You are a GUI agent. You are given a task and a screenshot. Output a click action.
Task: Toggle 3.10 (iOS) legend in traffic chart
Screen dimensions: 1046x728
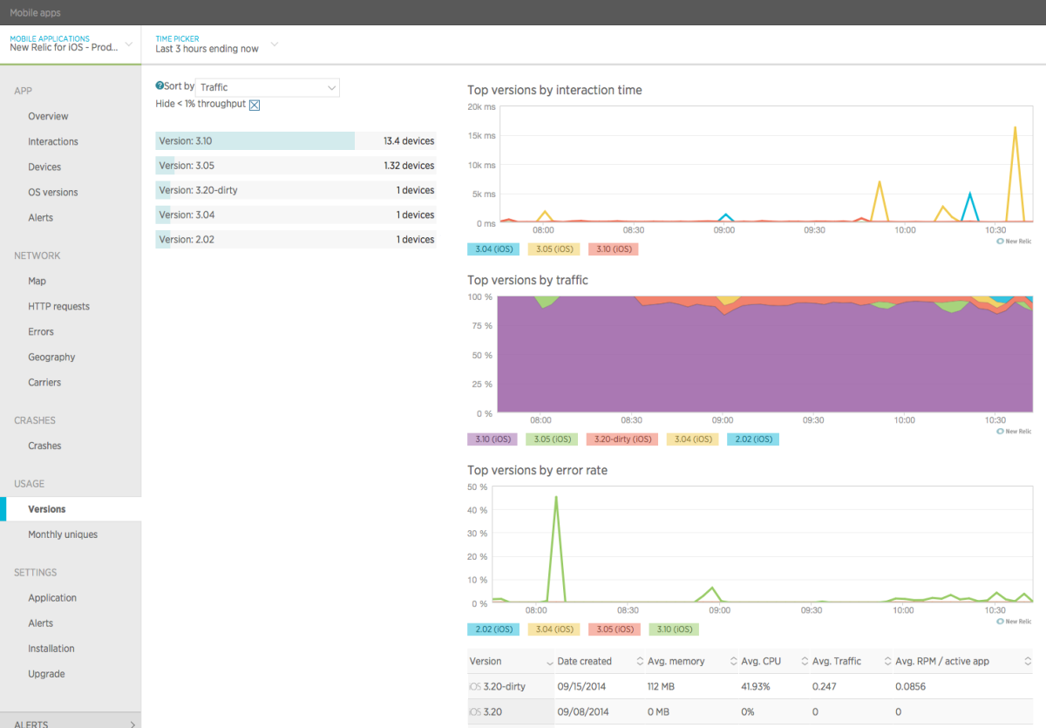click(x=493, y=439)
